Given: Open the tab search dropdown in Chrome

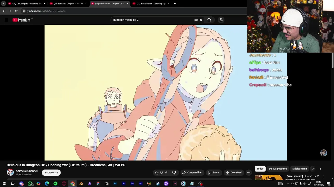Looking at the screenshot, I should pos(3,4).
